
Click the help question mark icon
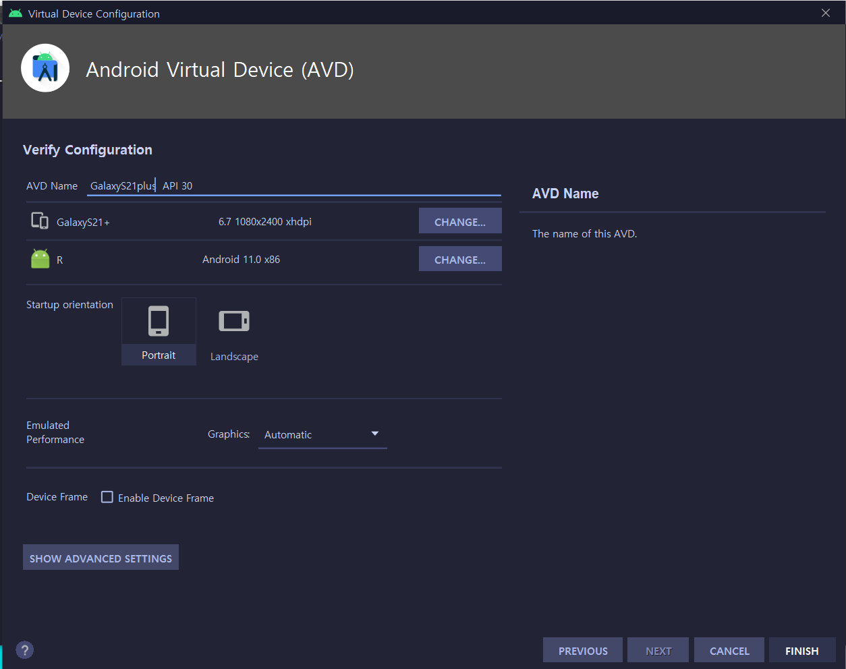point(24,649)
